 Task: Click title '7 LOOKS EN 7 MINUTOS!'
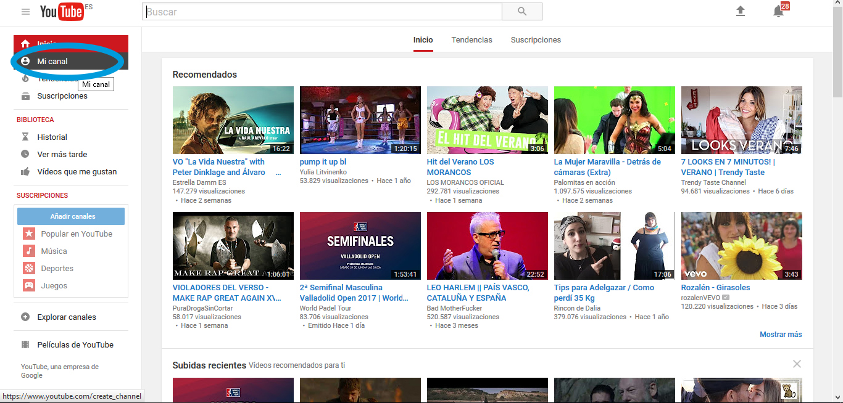(x=728, y=167)
